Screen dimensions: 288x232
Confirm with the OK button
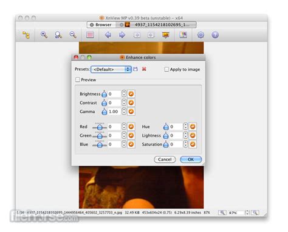point(191,160)
